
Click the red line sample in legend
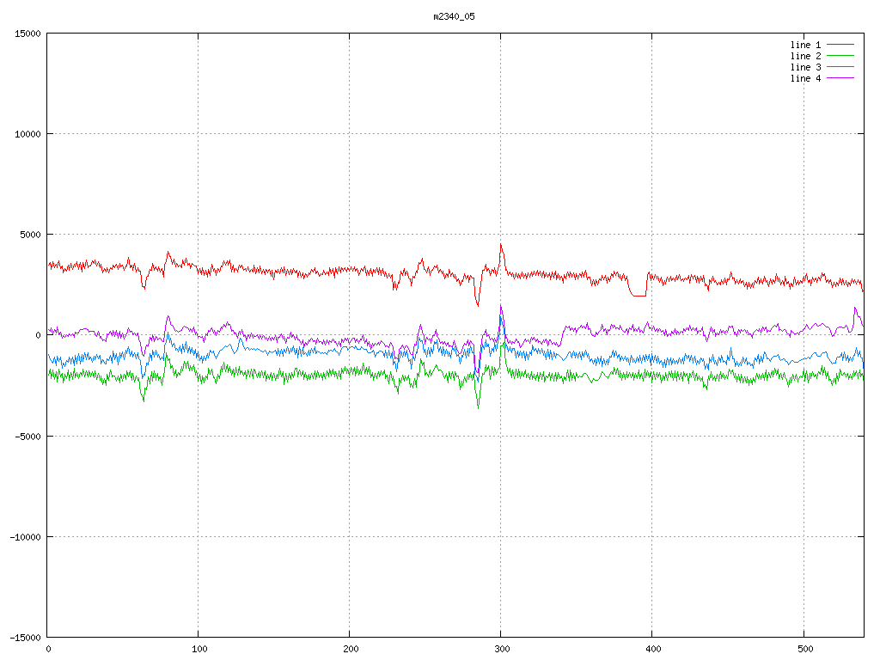840,45
